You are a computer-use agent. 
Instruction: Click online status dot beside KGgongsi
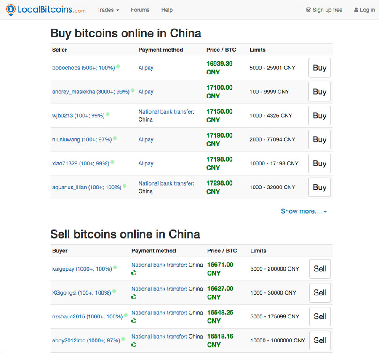[x=114, y=291]
